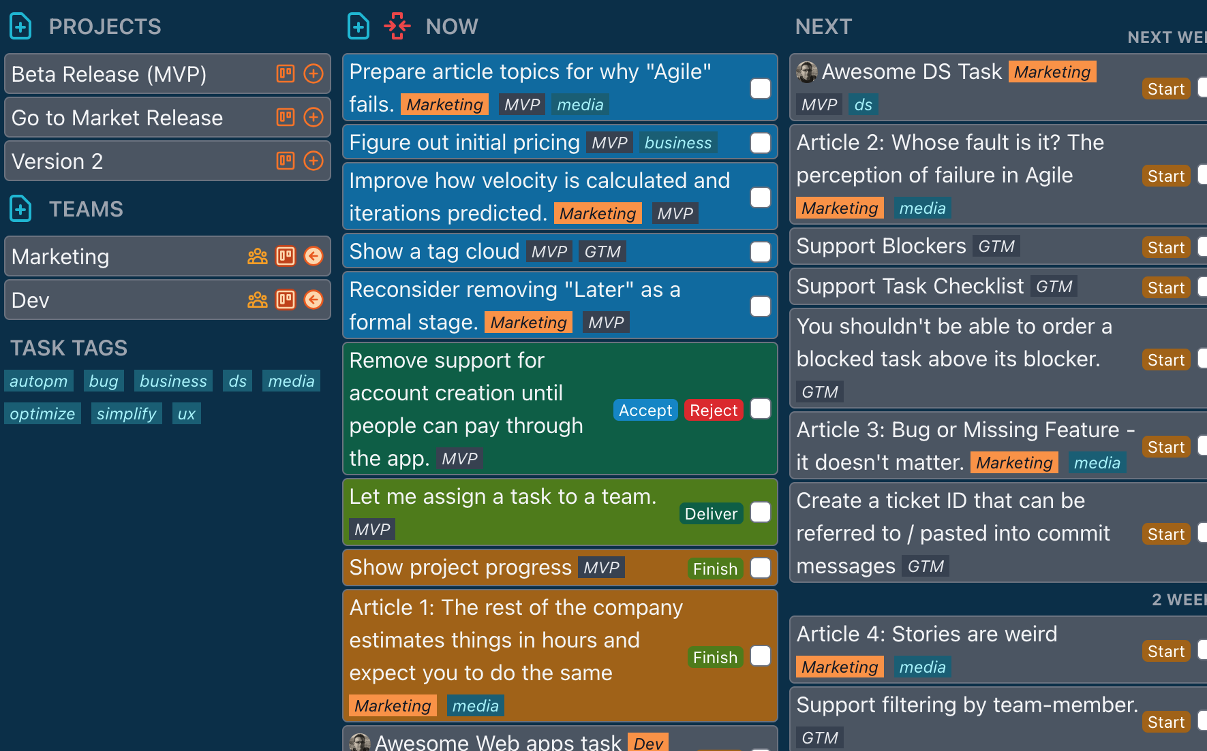Image resolution: width=1207 pixels, height=751 pixels.
Task: Click the plus circle on Version 2
Action: click(314, 161)
